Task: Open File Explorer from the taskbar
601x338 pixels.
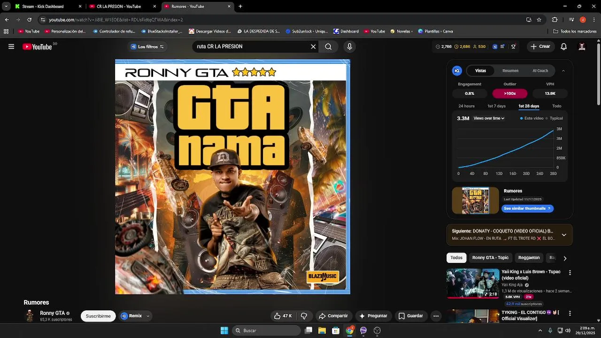Action: click(322, 330)
